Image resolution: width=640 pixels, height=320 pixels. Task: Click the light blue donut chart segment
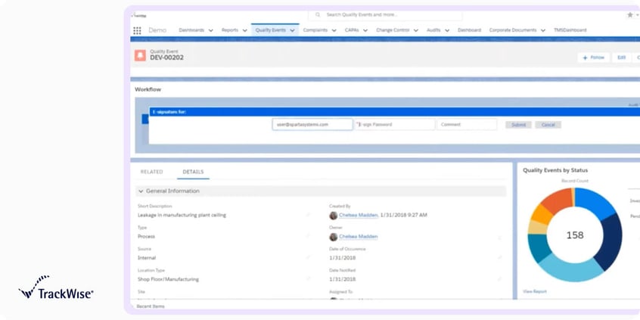tap(570, 269)
